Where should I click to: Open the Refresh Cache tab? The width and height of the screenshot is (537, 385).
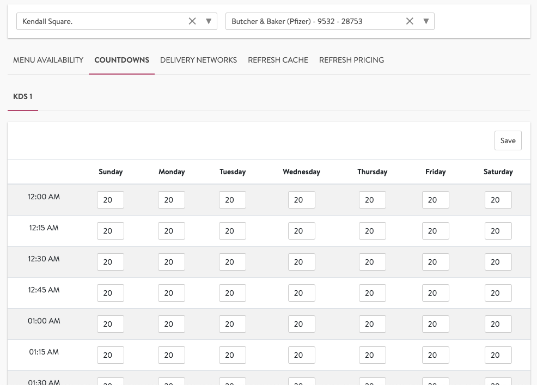[x=278, y=60]
